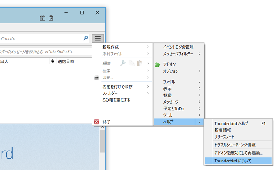279x170 pixels.
Task: Click the arrow beside 編集
Action: tap(148, 63)
